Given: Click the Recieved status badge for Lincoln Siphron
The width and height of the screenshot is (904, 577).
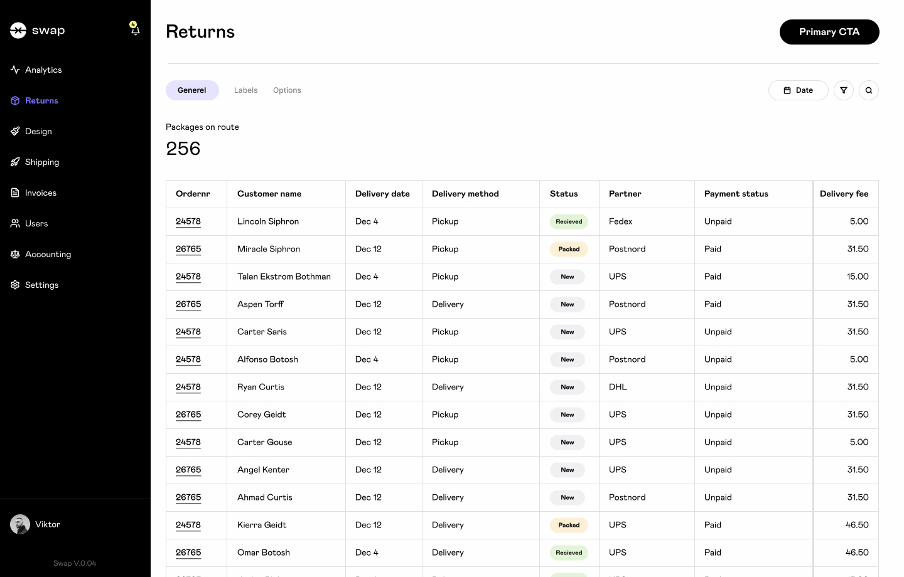Looking at the screenshot, I should coord(569,221).
